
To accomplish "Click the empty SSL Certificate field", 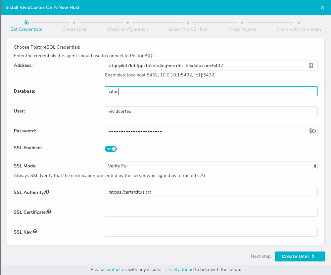I will (211, 212).
